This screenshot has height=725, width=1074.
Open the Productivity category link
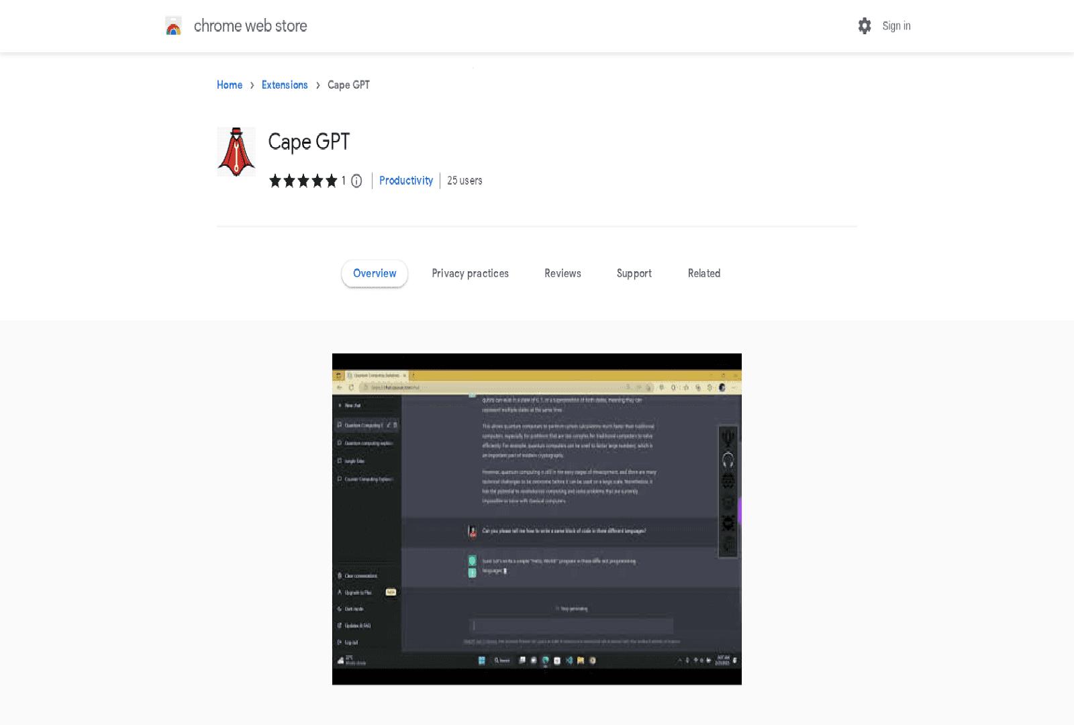pos(406,181)
